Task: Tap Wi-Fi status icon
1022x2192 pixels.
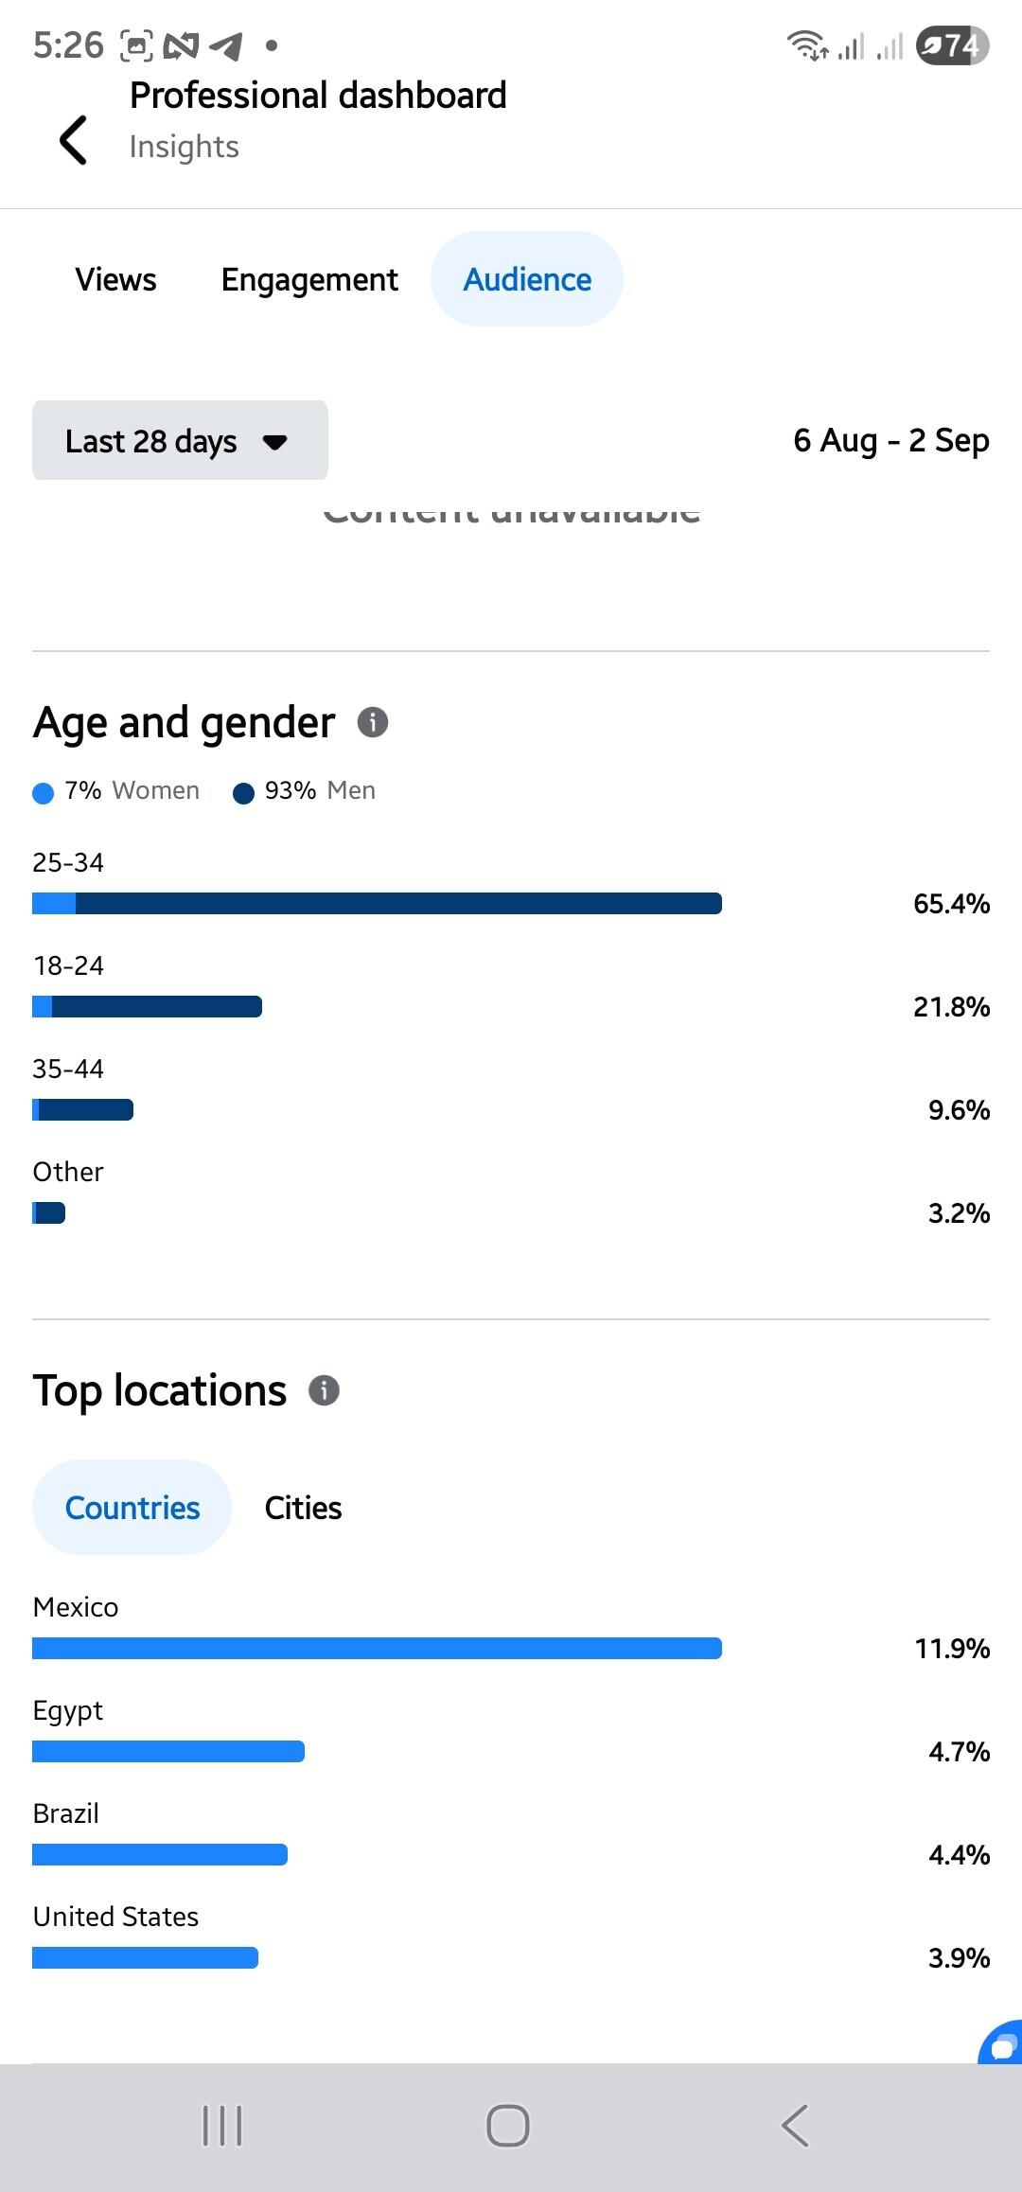Action: (806, 44)
